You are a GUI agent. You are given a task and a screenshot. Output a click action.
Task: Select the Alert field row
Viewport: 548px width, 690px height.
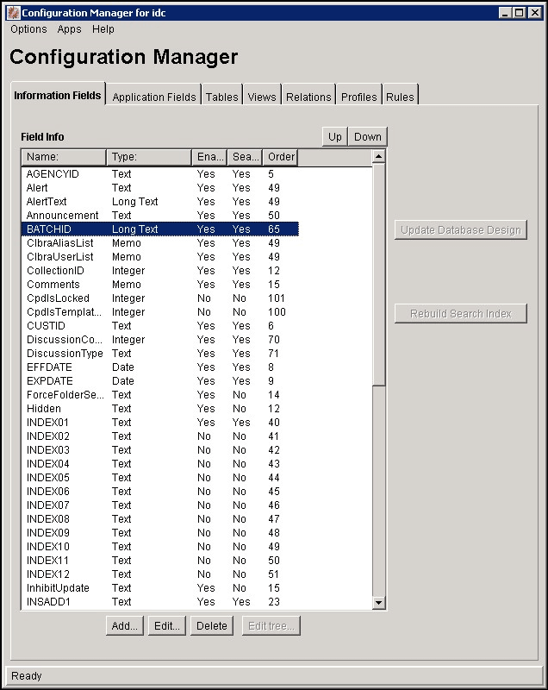[x=160, y=188]
